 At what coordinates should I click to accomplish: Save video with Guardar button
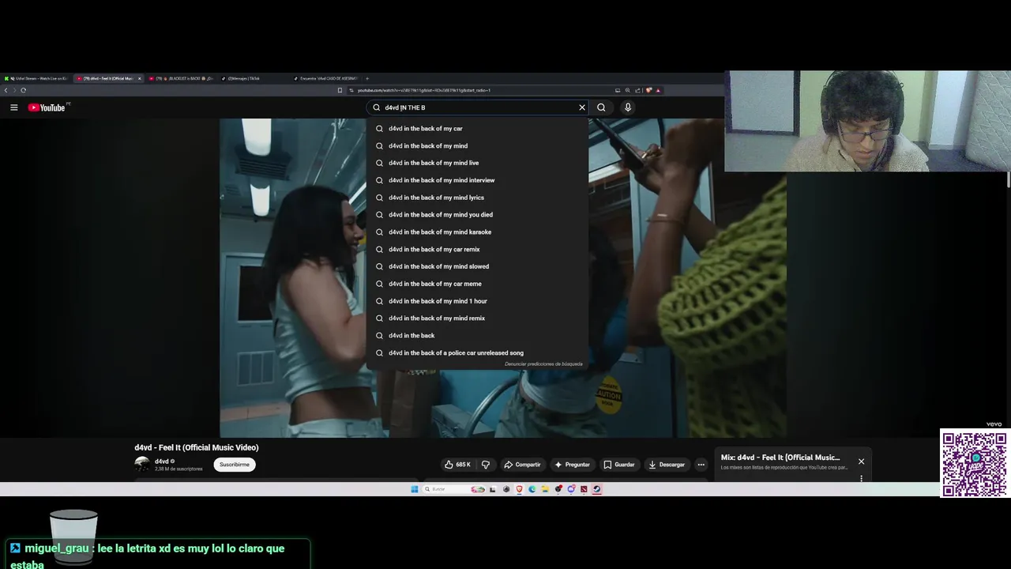pyautogui.click(x=619, y=465)
